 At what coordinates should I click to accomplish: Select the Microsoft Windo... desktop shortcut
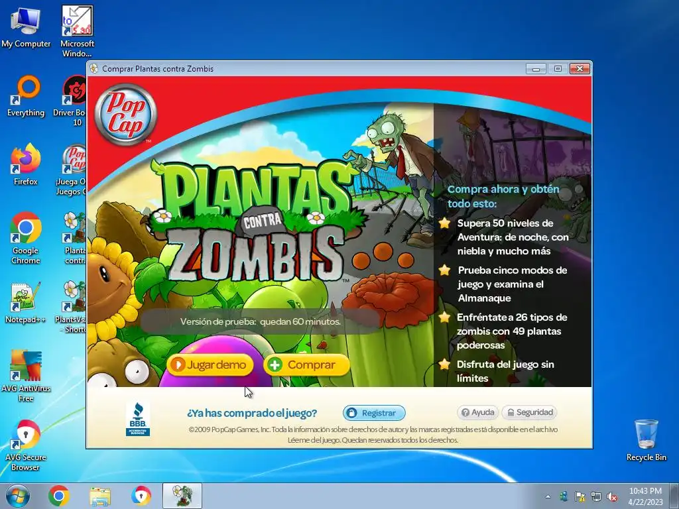77,32
